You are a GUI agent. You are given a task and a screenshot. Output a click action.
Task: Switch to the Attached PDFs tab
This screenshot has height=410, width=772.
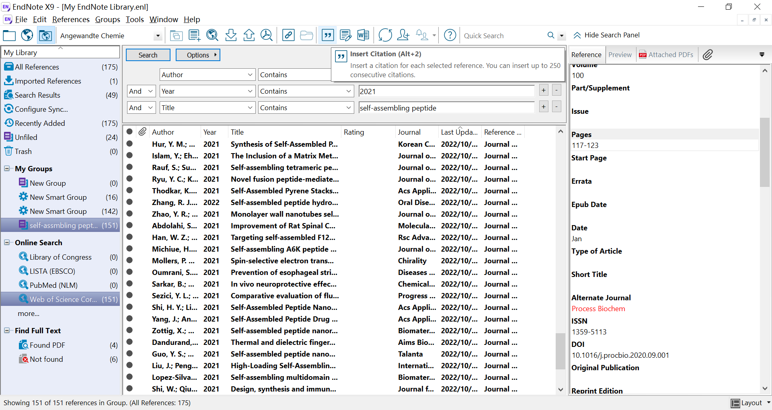[666, 55]
